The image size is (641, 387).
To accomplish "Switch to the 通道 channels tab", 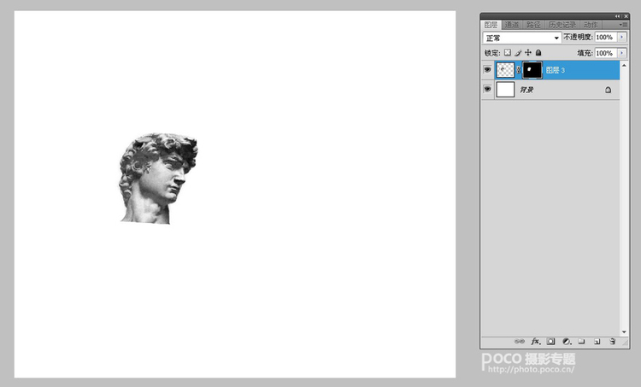I will click(512, 25).
